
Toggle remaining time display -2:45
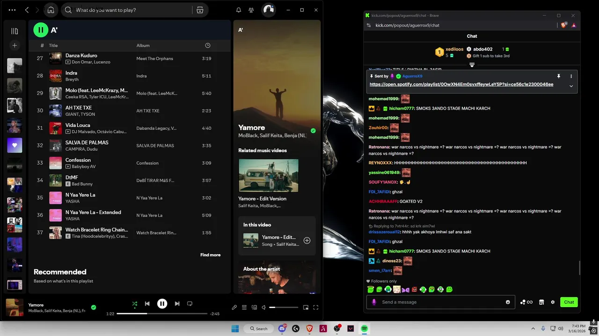(215, 314)
